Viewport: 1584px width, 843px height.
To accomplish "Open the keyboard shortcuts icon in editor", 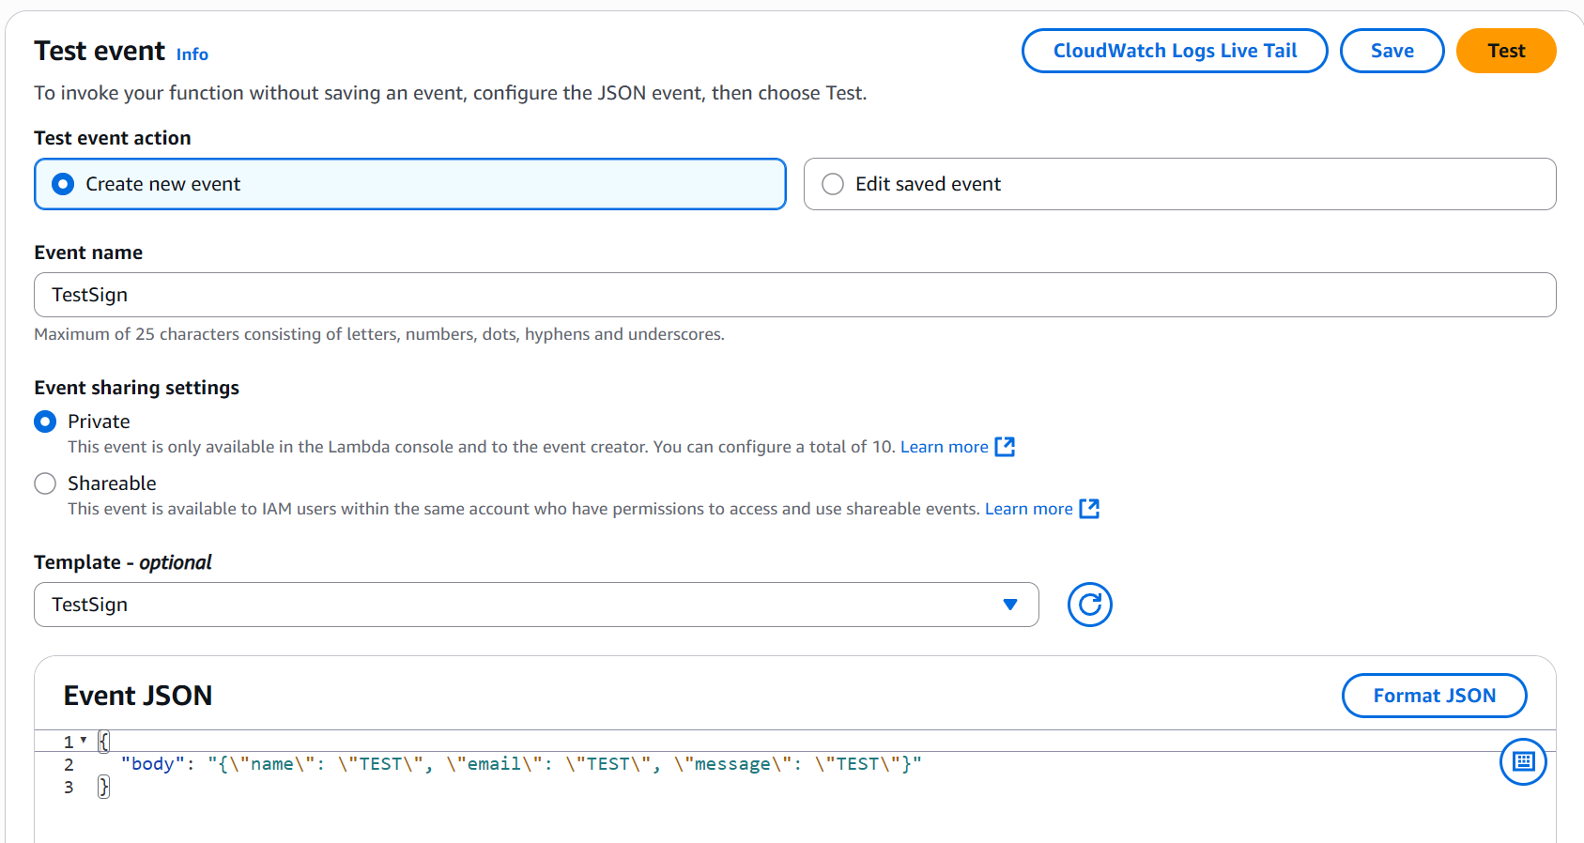I will (x=1522, y=761).
